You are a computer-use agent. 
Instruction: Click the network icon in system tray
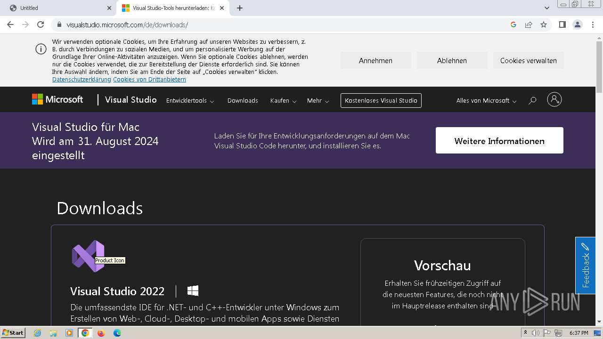[559, 333]
